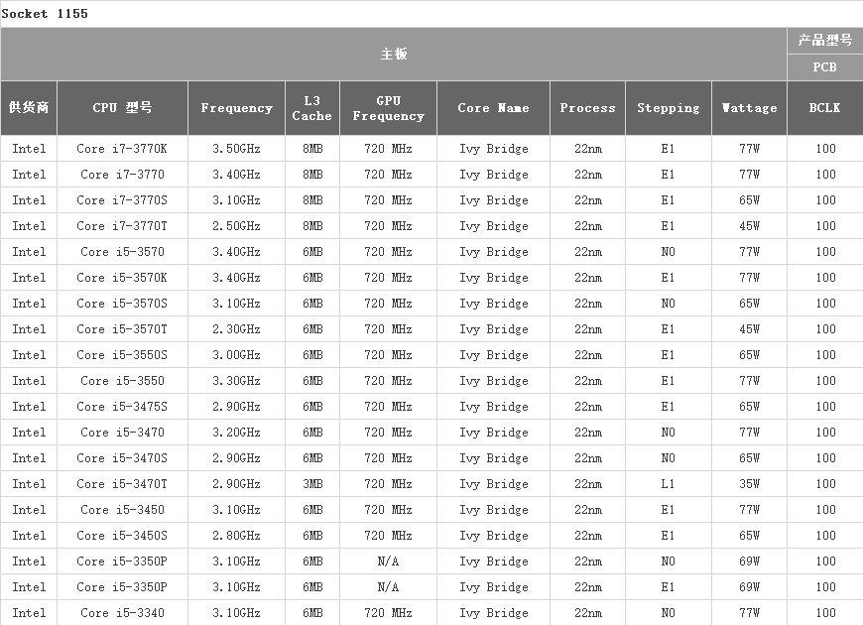Click the N0 stepping of i5-3340
The image size is (863, 625).
[x=669, y=613]
